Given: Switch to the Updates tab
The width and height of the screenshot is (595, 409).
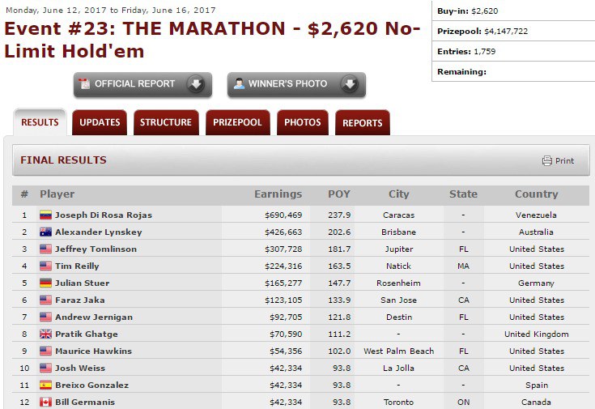Looking at the screenshot, I should click(x=100, y=122).
